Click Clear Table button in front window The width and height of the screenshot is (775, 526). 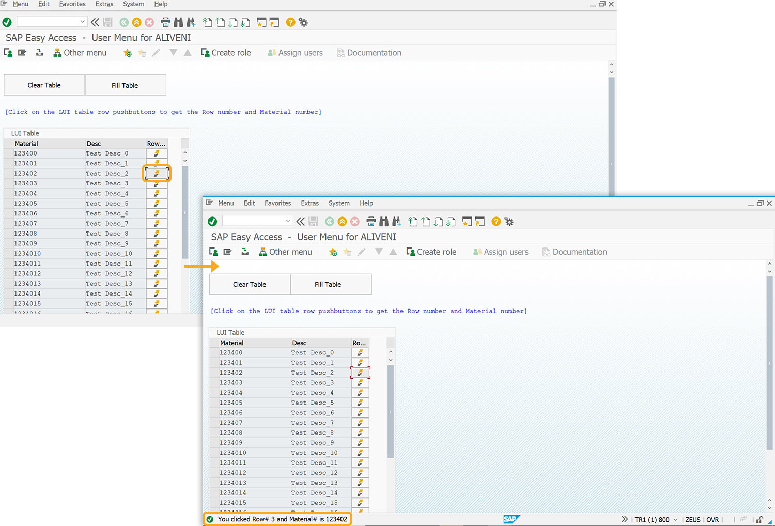pyautogui.click(x=250, y=284)
